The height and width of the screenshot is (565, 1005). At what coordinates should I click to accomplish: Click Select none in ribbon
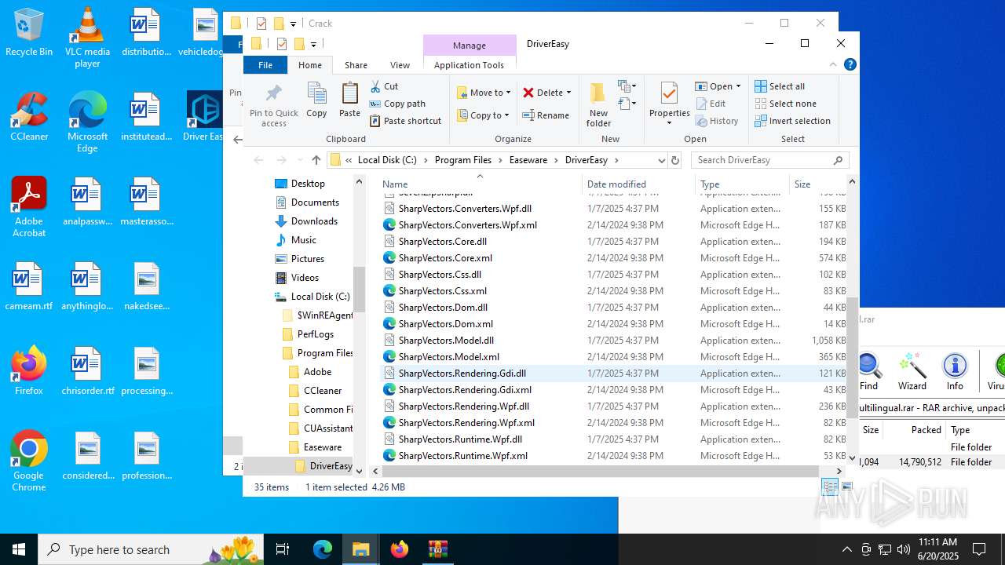785,104
